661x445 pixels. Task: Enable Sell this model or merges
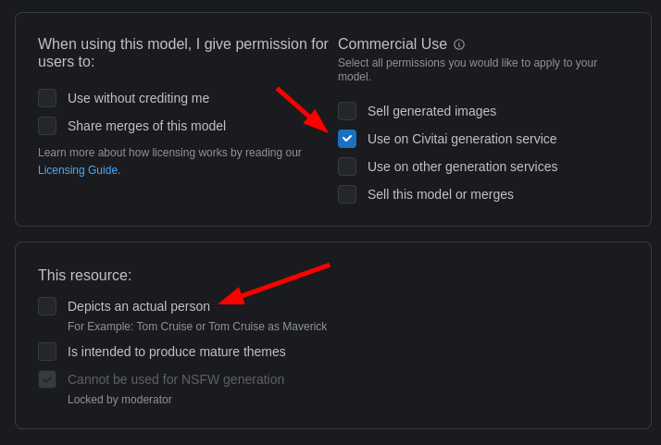tap(347, 194)
